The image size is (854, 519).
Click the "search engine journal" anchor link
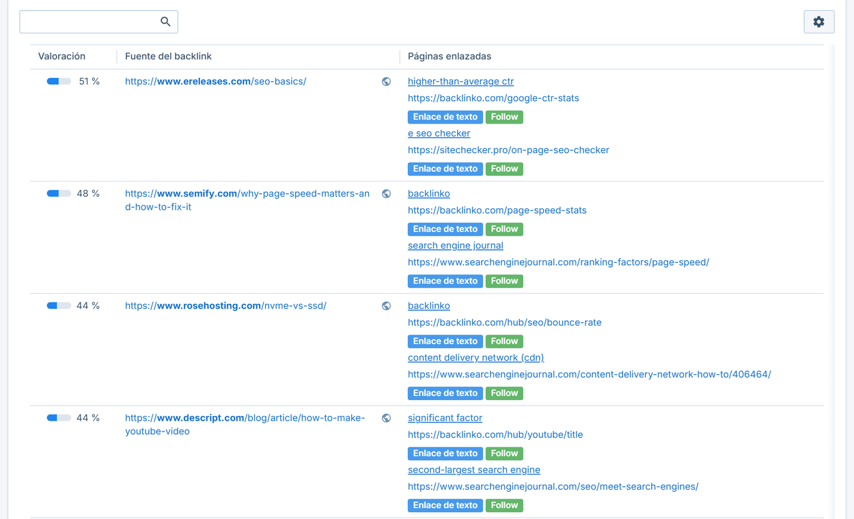[456, 245]
